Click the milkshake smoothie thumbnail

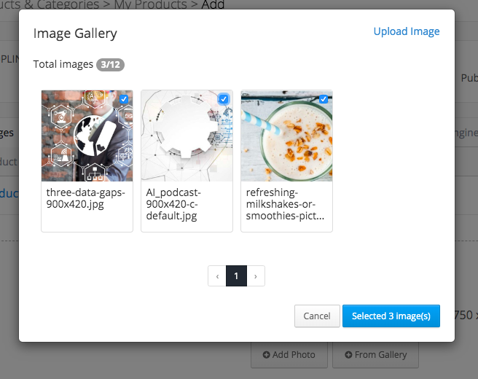click(x=286, y=136)
